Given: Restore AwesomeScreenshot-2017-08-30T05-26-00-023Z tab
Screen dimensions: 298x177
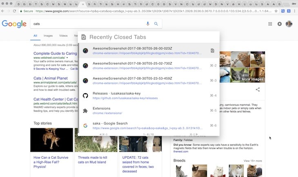Looking at the screenshot, I should tap(149, 51).
